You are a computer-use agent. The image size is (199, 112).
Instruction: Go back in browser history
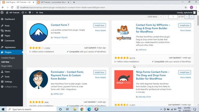(x=3, y=7)
